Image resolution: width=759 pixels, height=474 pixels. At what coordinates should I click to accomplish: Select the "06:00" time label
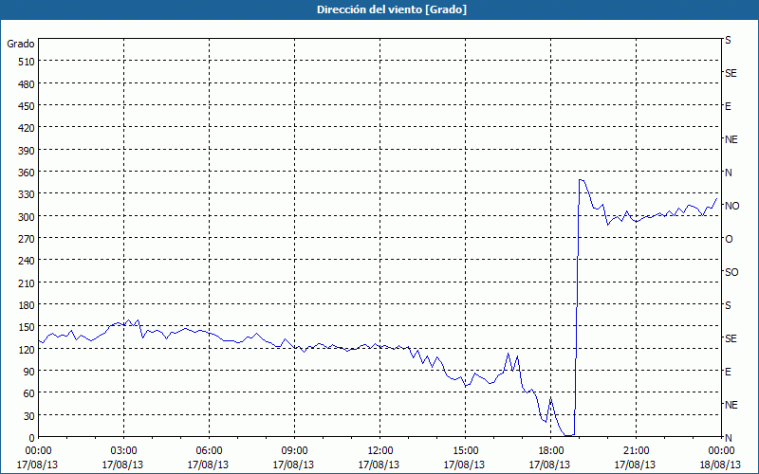tap(209, 451)
